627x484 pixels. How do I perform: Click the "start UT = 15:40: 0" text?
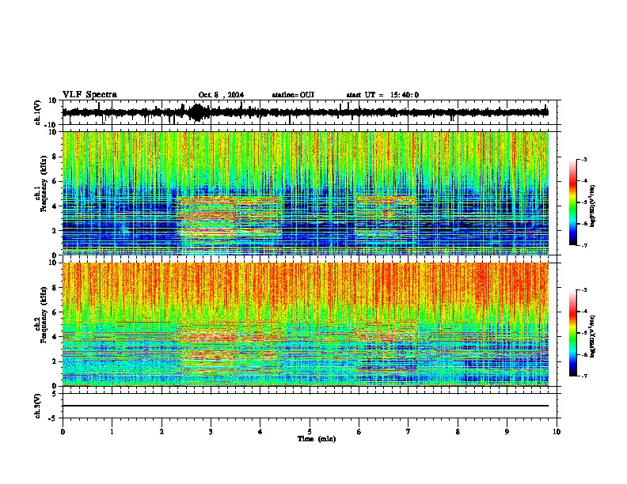[382, 95]
